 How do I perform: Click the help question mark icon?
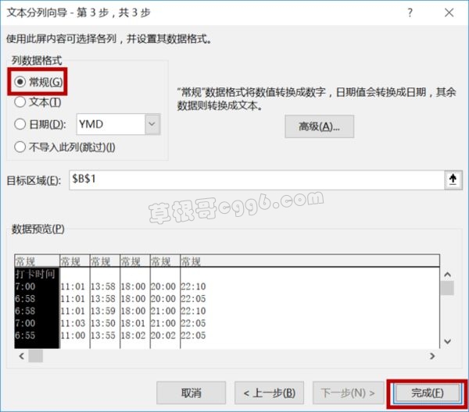410,12
